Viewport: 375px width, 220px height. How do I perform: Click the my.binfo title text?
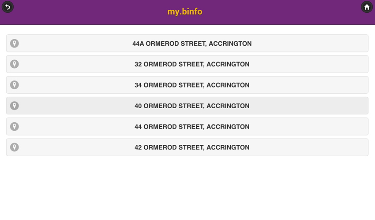184,12
